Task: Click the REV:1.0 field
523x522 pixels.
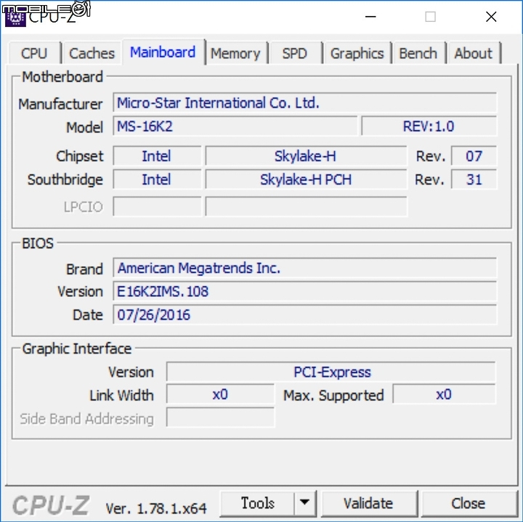Action: click(x=429, y=126)
